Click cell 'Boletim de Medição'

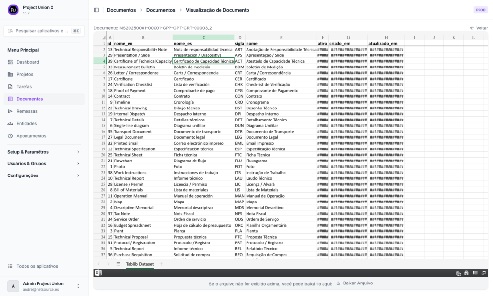(281, 67)
